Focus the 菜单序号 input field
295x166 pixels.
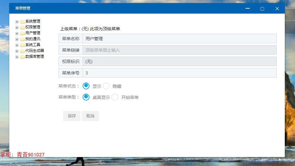coord(180,73)
